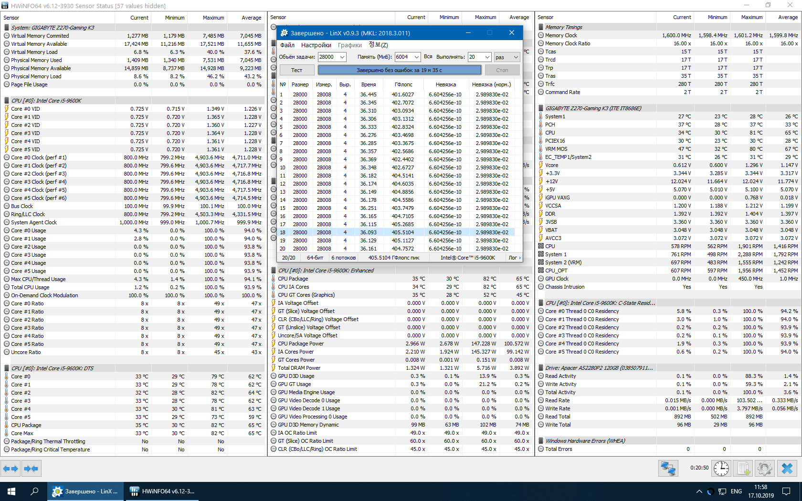Click the icon beside Virtual Memory Commited

coord(7,36)
